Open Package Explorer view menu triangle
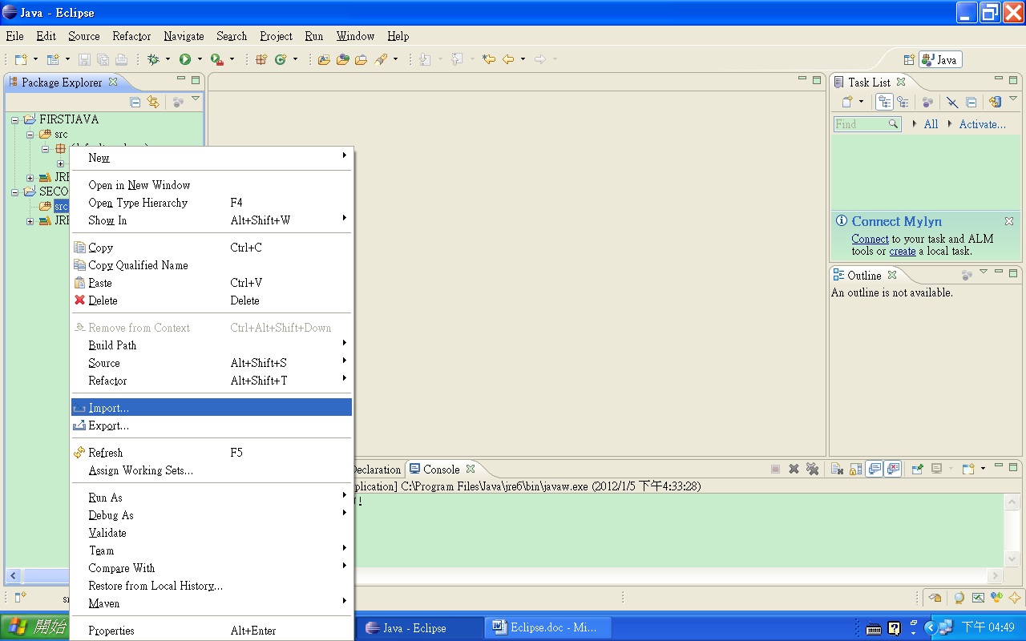Viewport: 1026px width, 641px height. (195, 99)
